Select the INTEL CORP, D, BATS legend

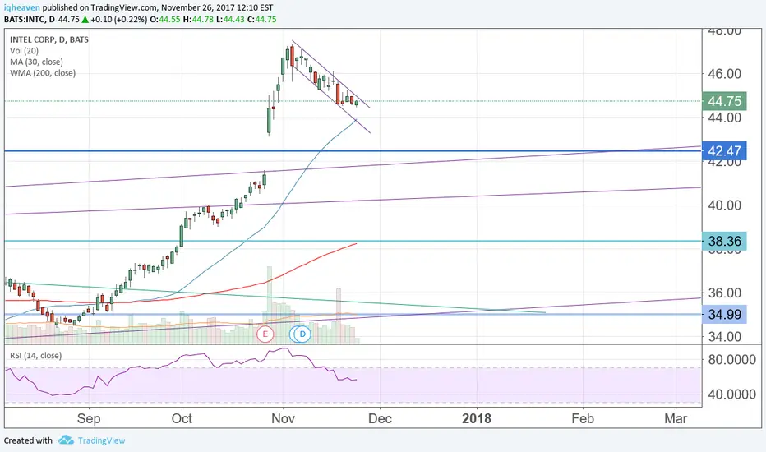pos(48,39)
